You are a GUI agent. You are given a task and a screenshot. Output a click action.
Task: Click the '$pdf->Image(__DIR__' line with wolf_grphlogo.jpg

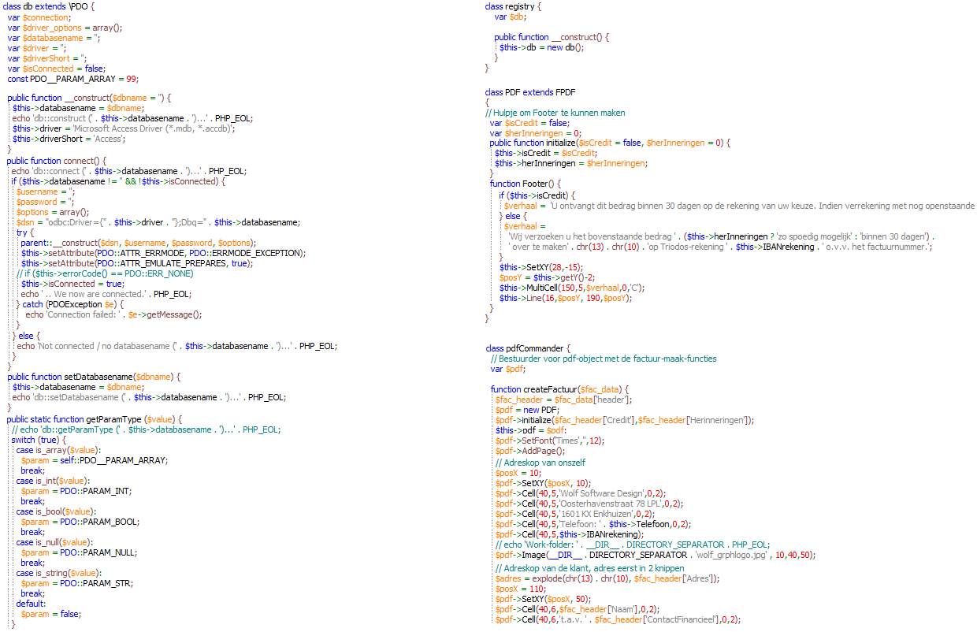(x=654, y=554)
